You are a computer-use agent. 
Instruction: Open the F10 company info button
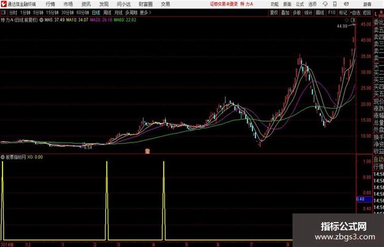click(332, 13)
